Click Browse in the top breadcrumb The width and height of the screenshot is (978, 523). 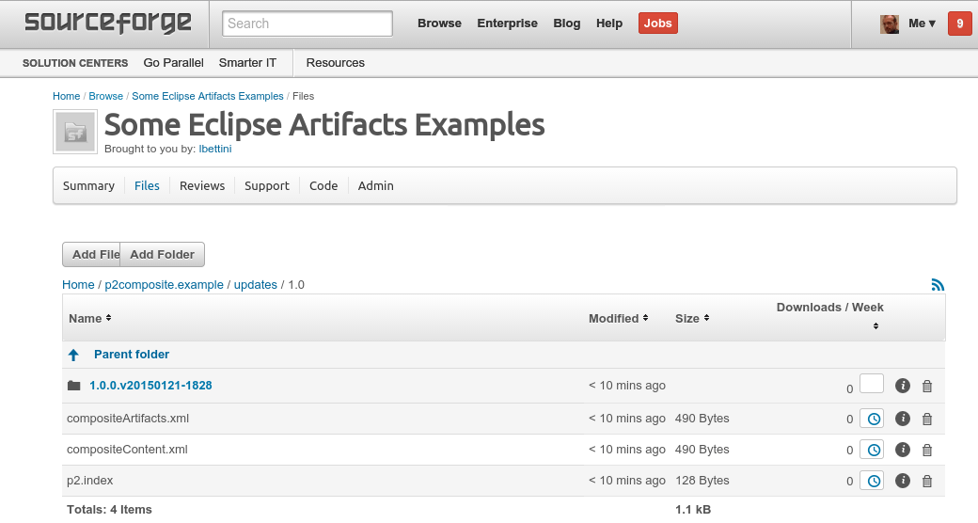click(x=106, y=96)
